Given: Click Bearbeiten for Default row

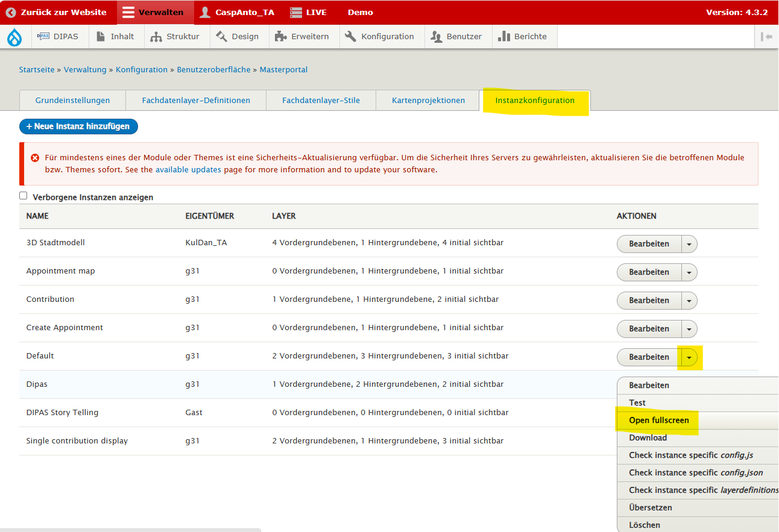Looking at the screenshot, I should pos(649,357).
